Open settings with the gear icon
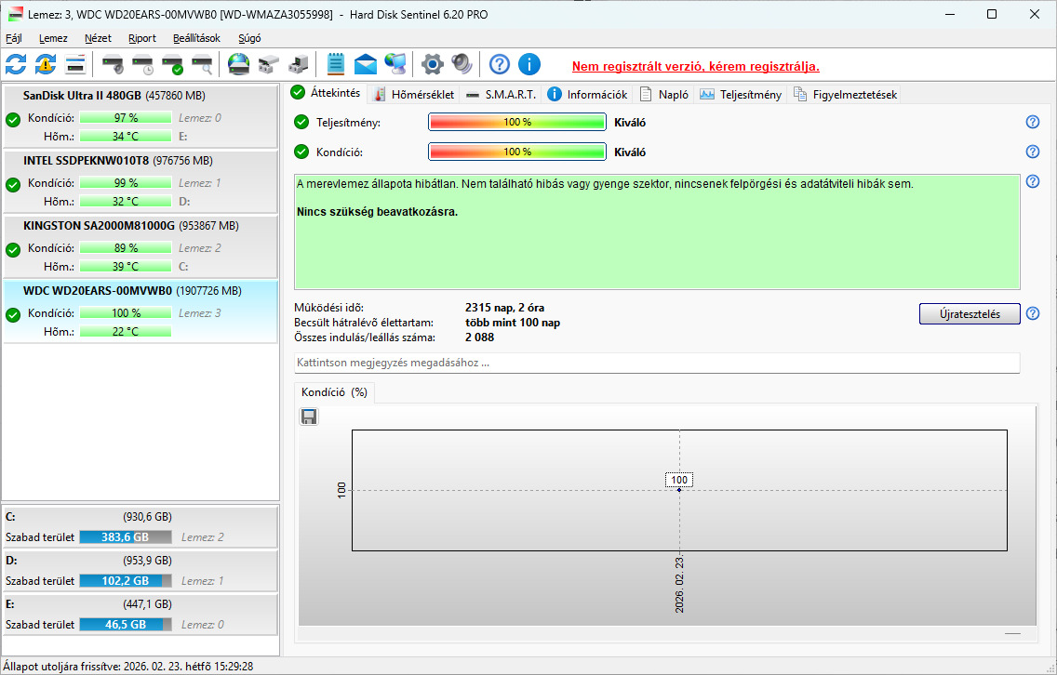 pos(432,65)
